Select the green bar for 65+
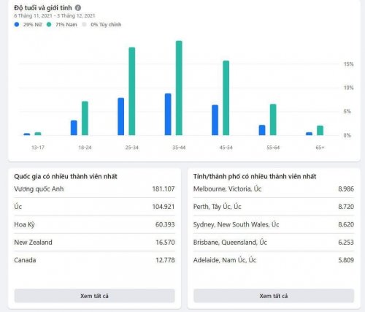The height and width of the screenshot is (312, 365). pos(320,130)
